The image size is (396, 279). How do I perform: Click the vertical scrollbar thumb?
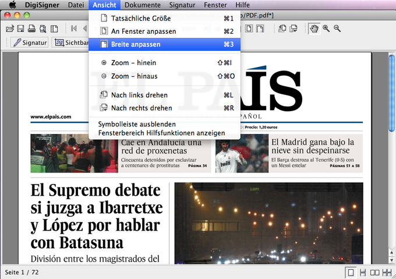(x=392, y=93)
